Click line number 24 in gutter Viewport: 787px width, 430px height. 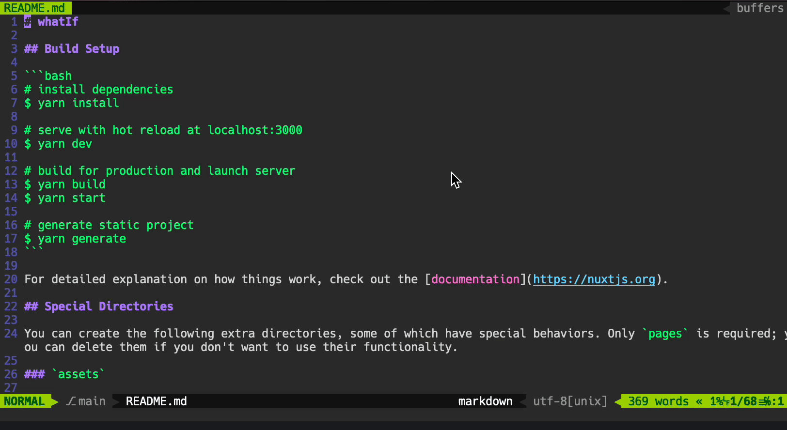[x=11, y=334]
